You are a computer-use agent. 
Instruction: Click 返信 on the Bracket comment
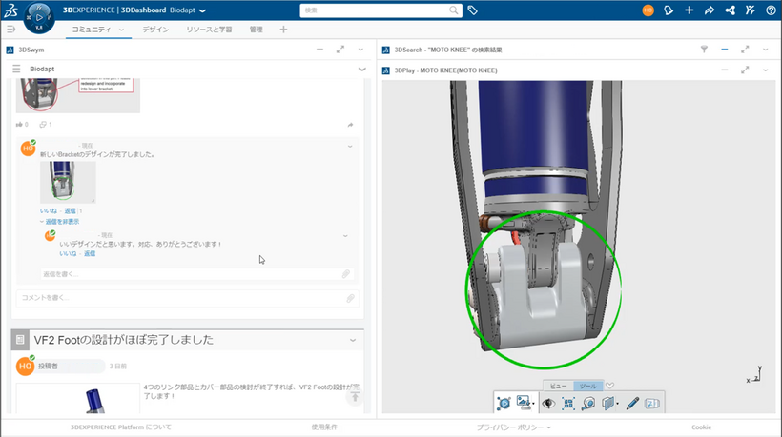70,211
